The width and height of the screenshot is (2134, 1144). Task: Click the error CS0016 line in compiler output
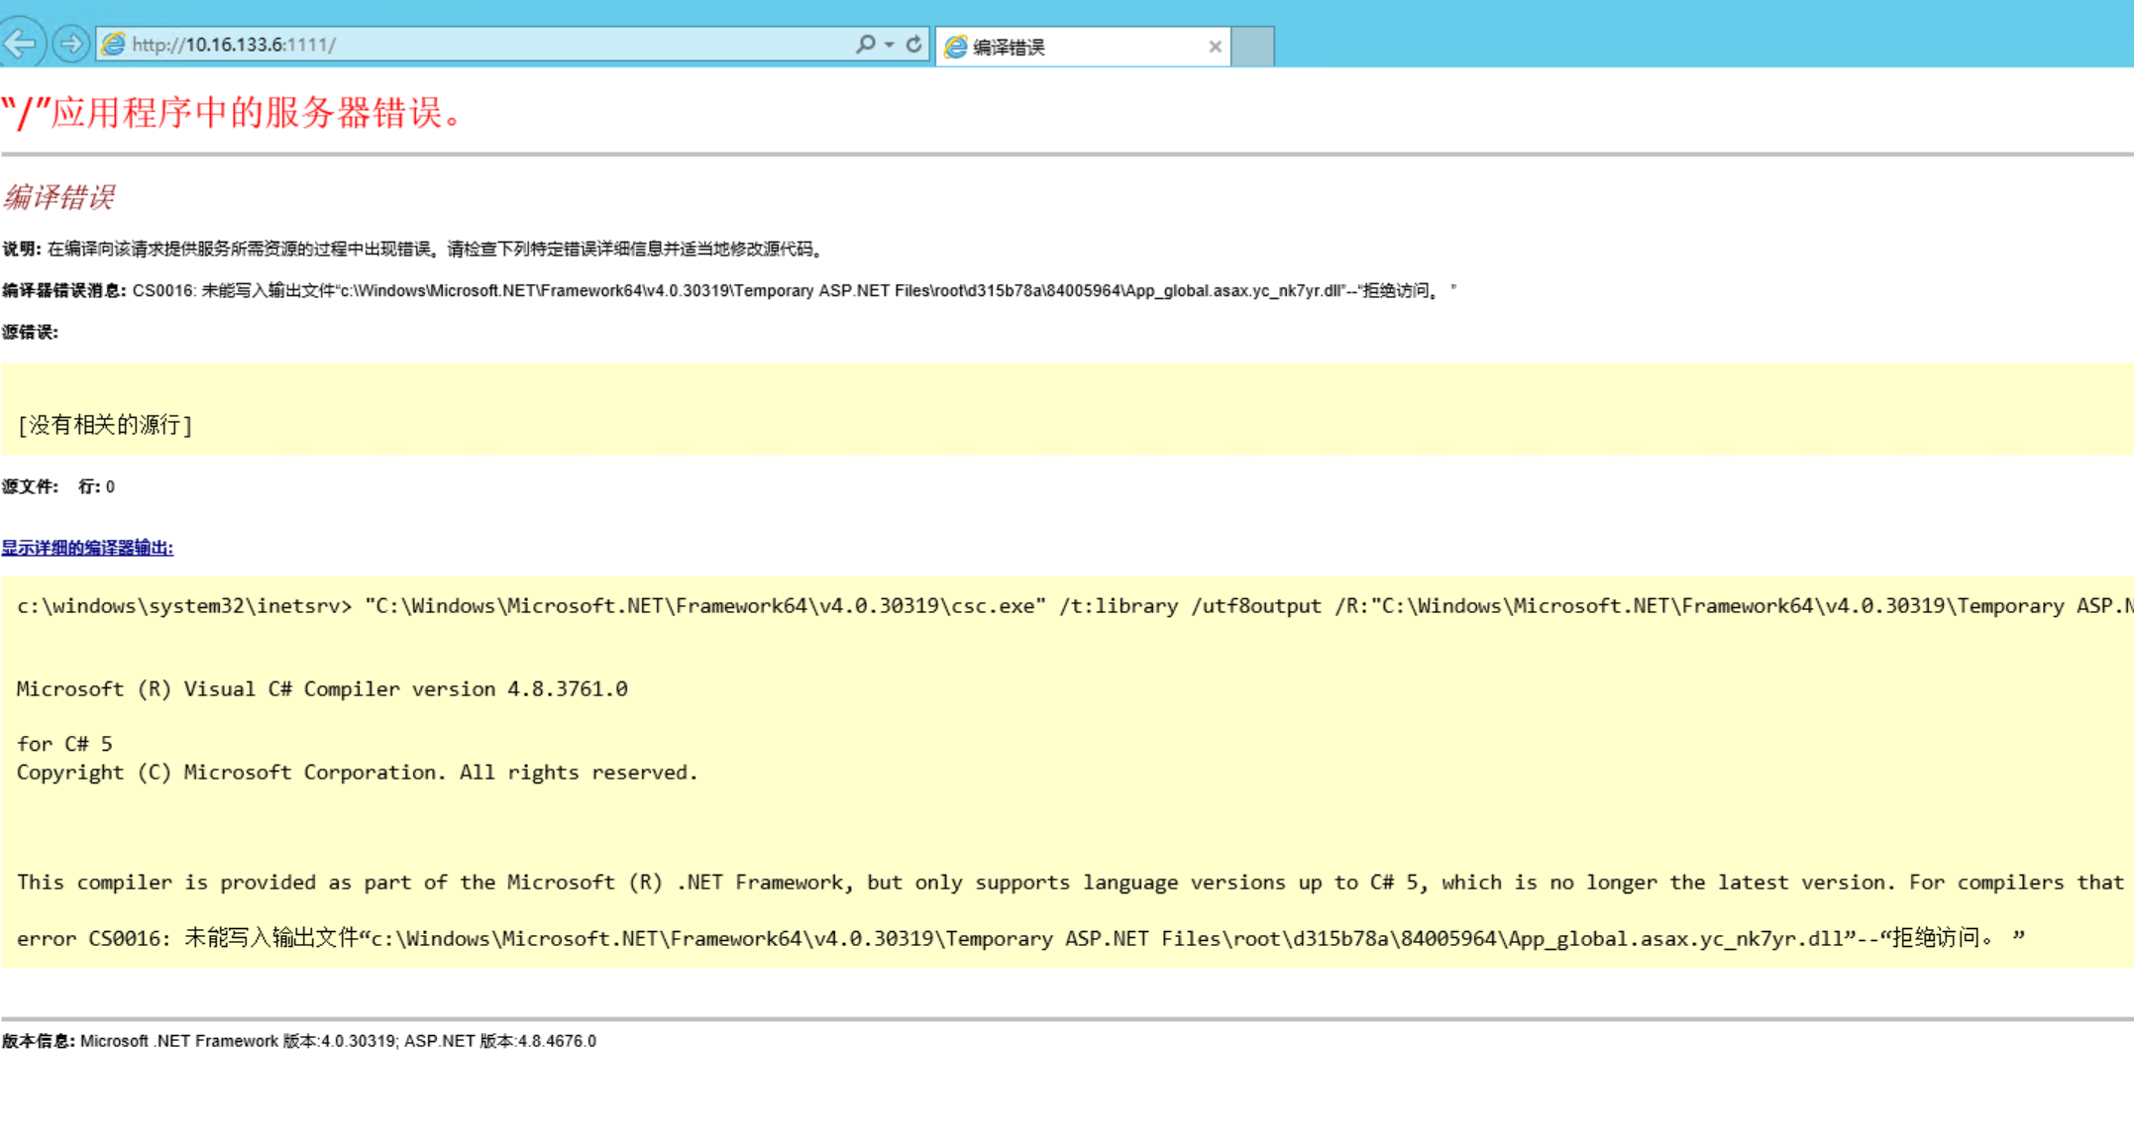click(x=1020, y=938)
